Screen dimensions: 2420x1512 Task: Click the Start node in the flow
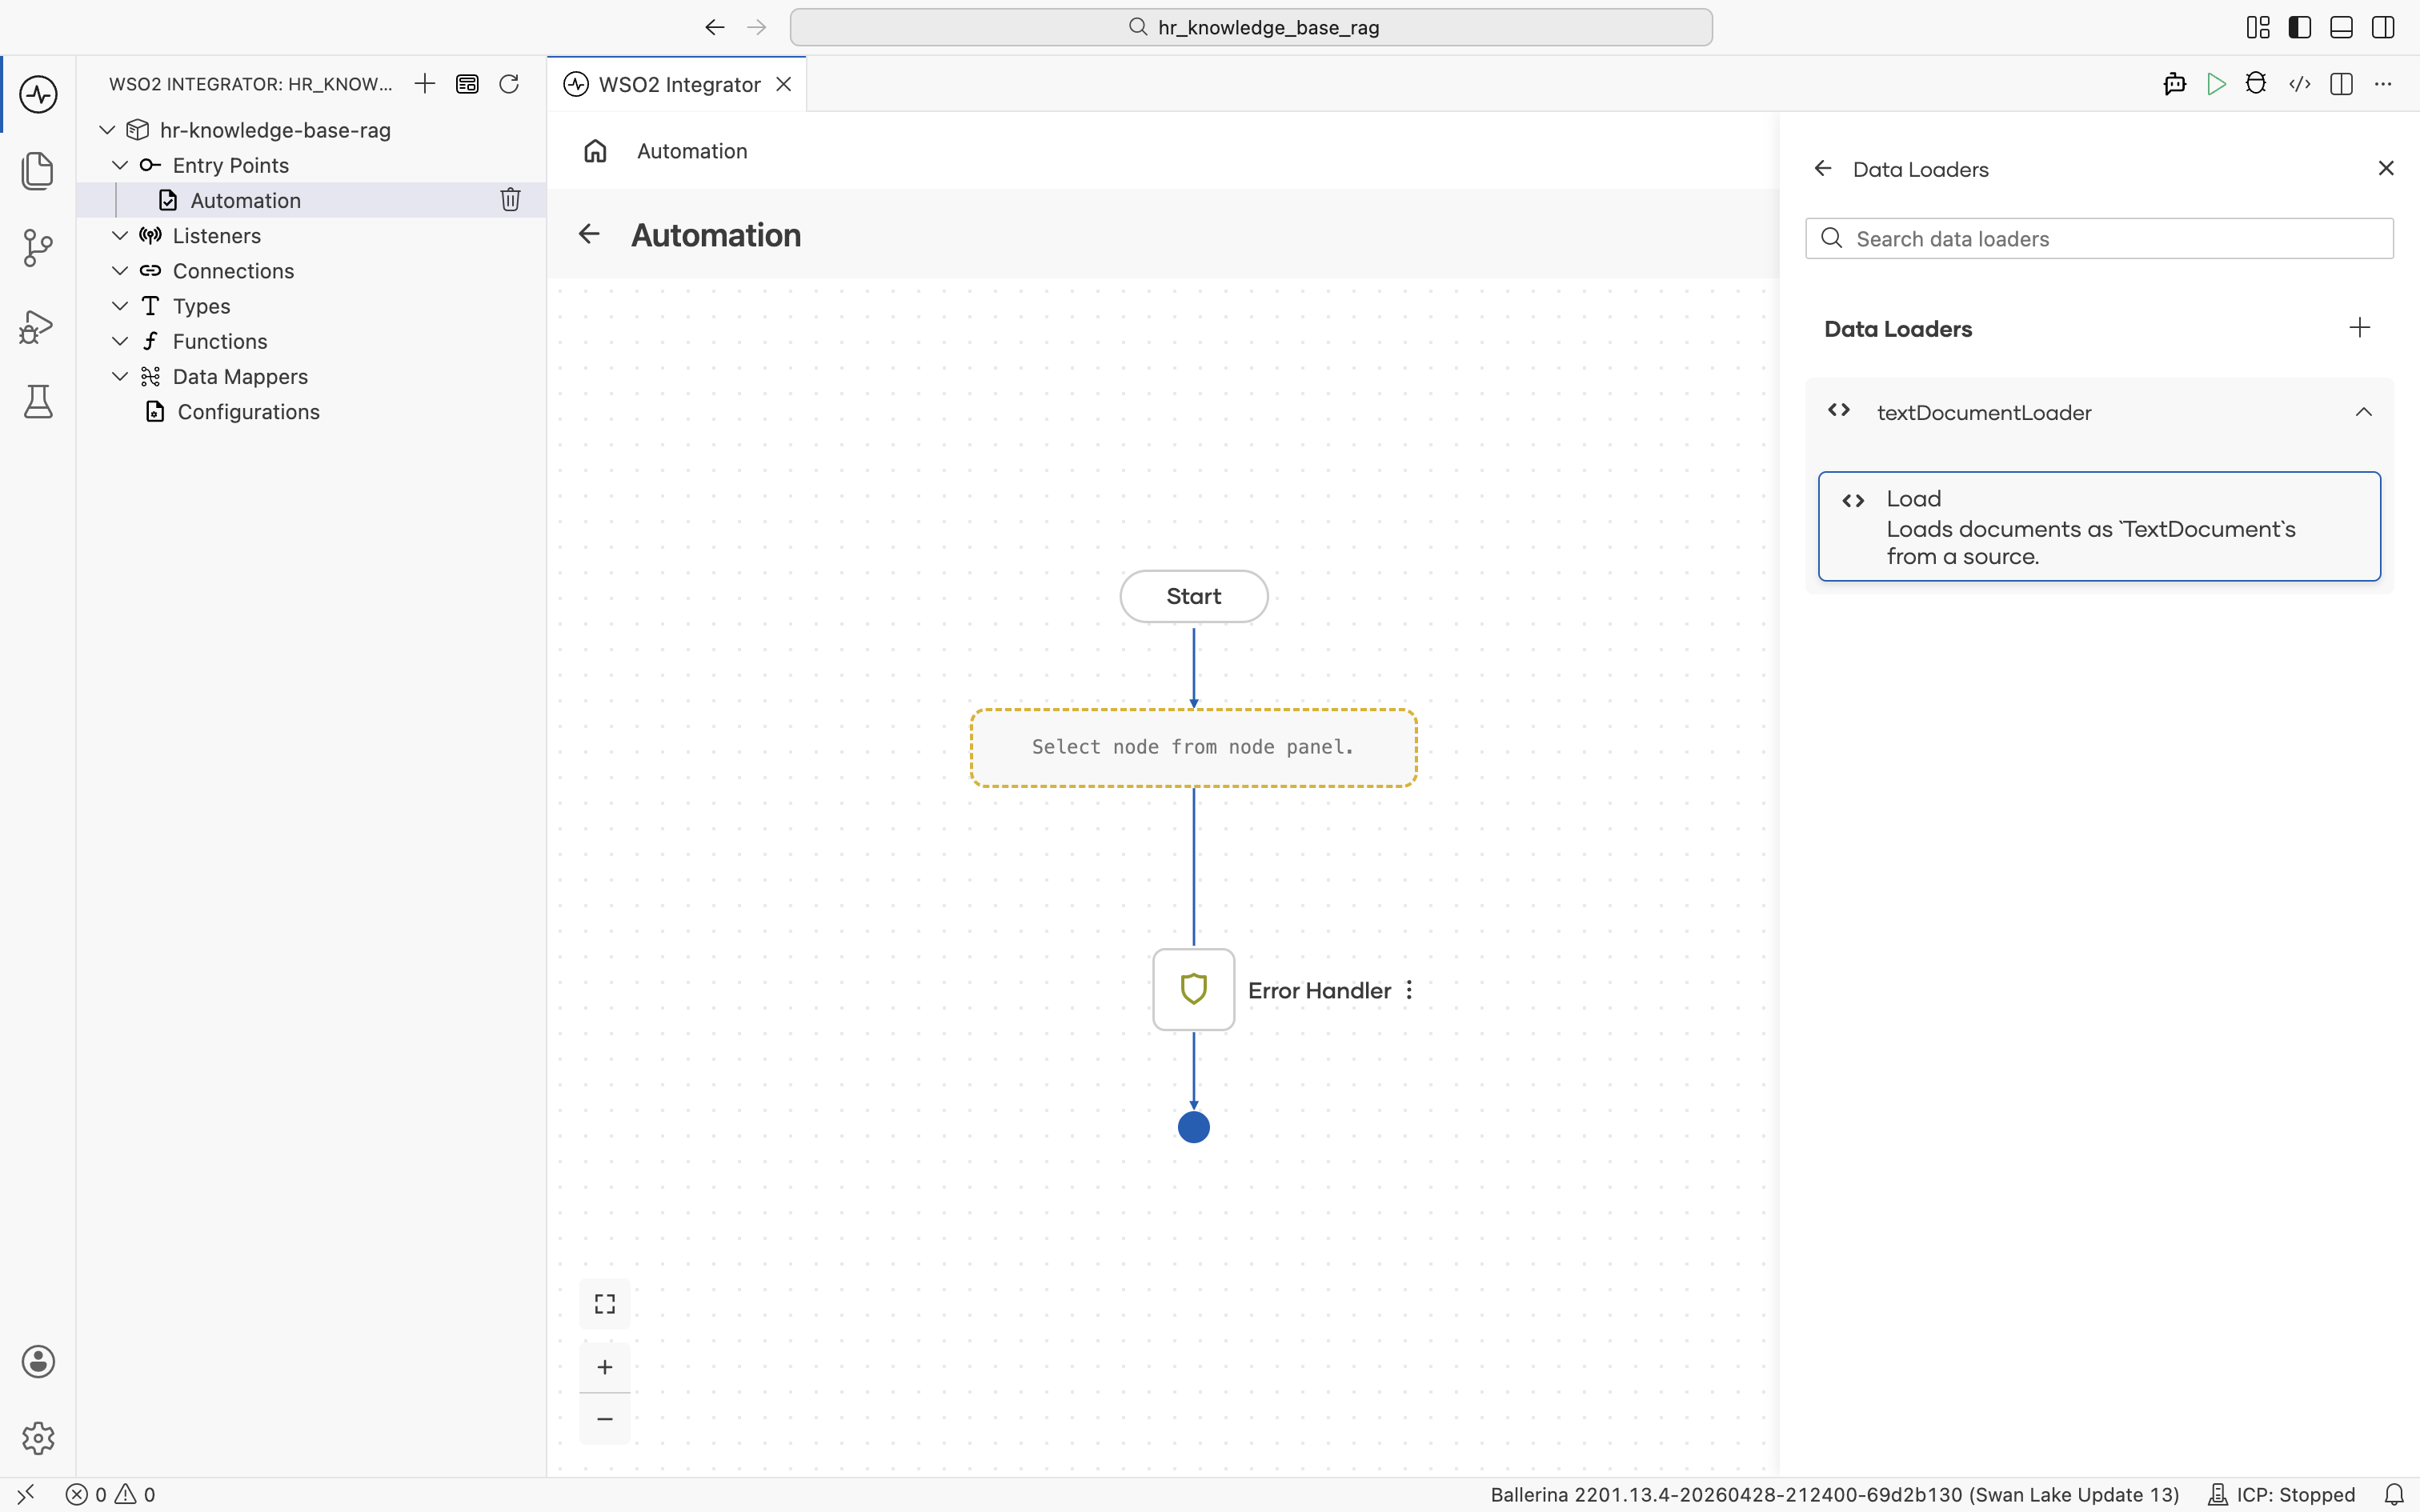click(1194, 596)
